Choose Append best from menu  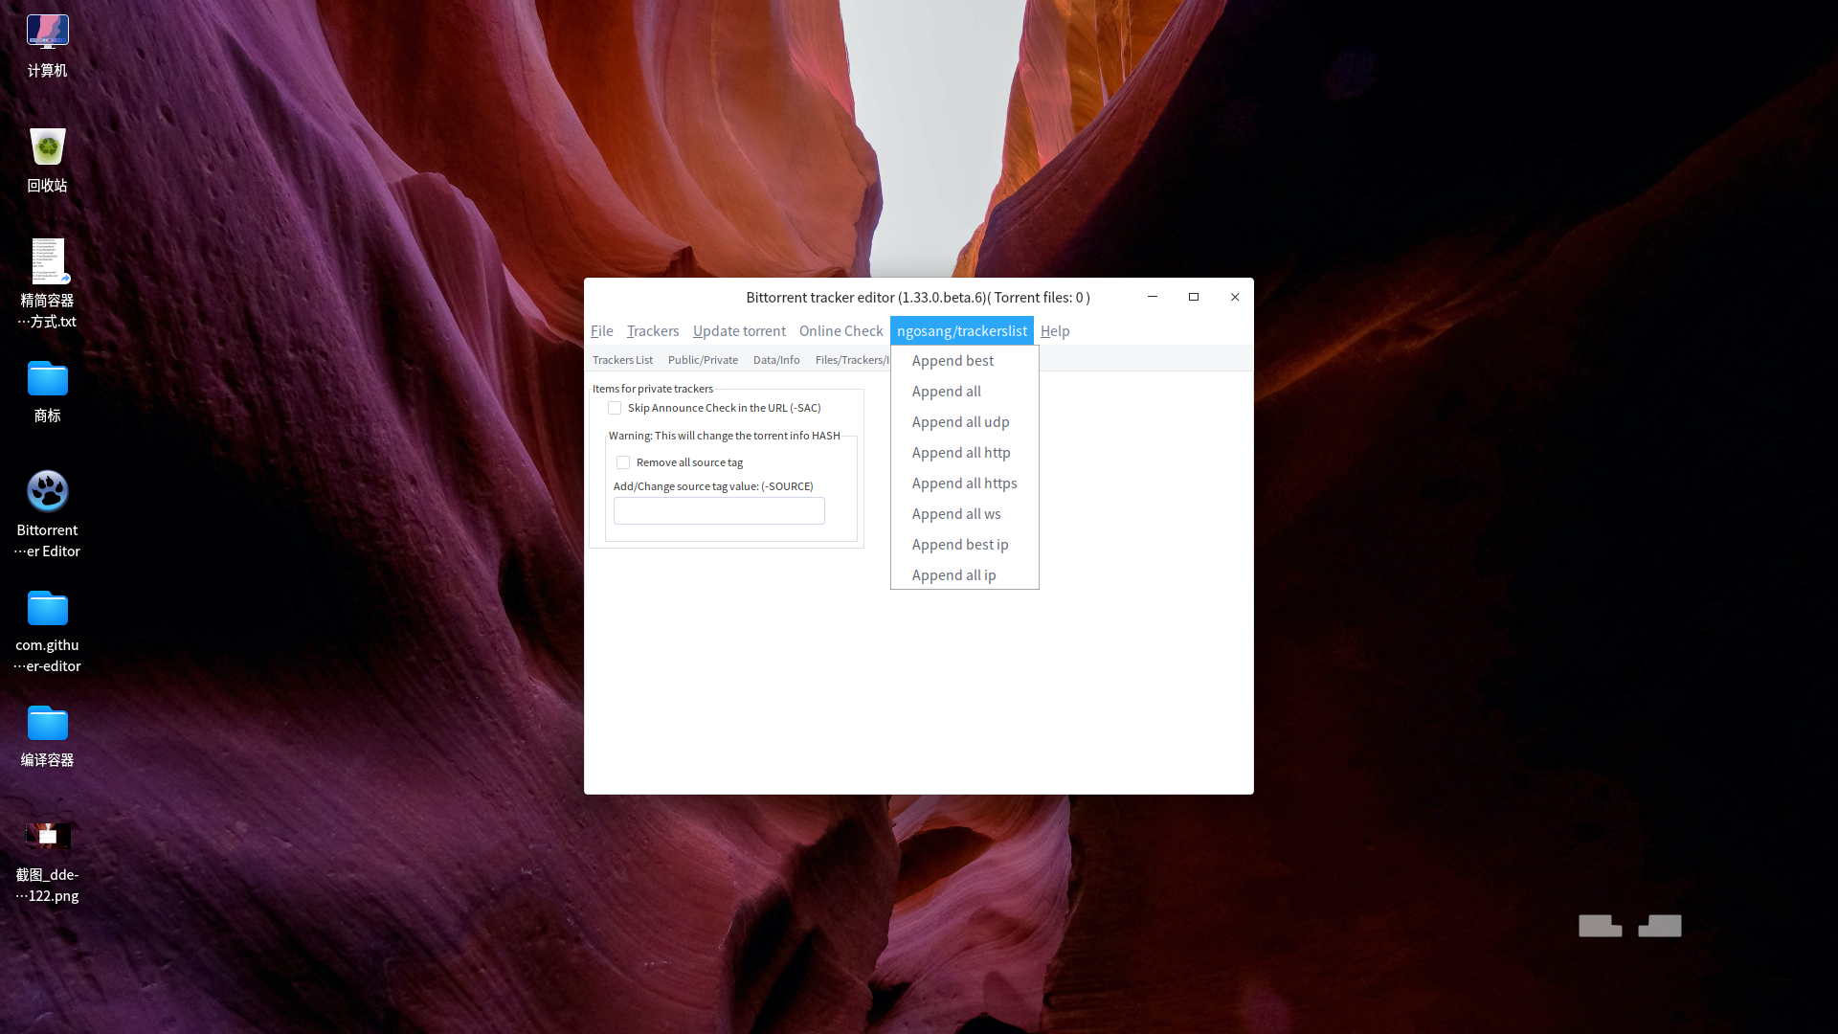(x=953, y=361)
